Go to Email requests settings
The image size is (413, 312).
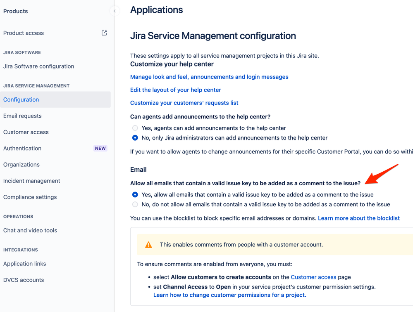22,116
